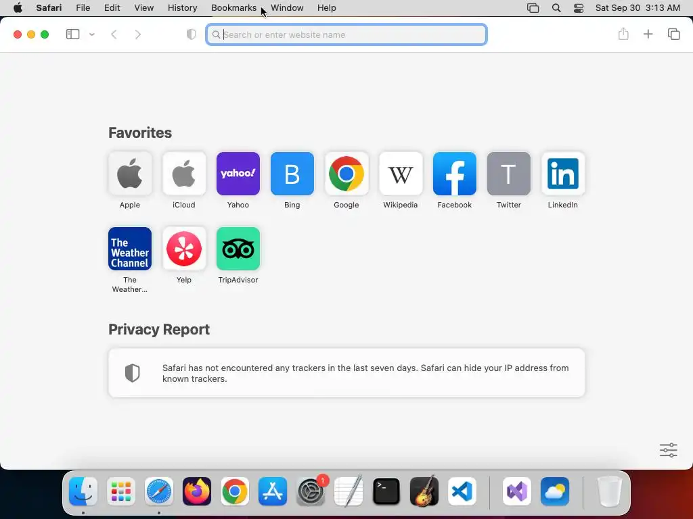Image resolution: width=693 pixels, height=519 pixels.
Task: Launch Google Chrome from the Dock
Action: coord(235,491)
